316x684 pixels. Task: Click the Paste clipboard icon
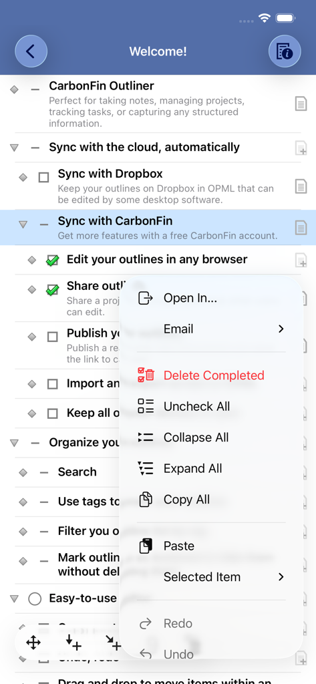click(x=146, y=546)
